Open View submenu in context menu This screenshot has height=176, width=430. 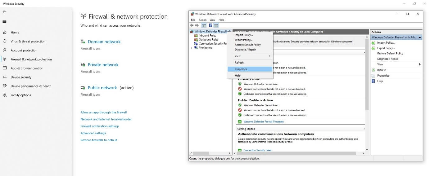pos(250,56)
